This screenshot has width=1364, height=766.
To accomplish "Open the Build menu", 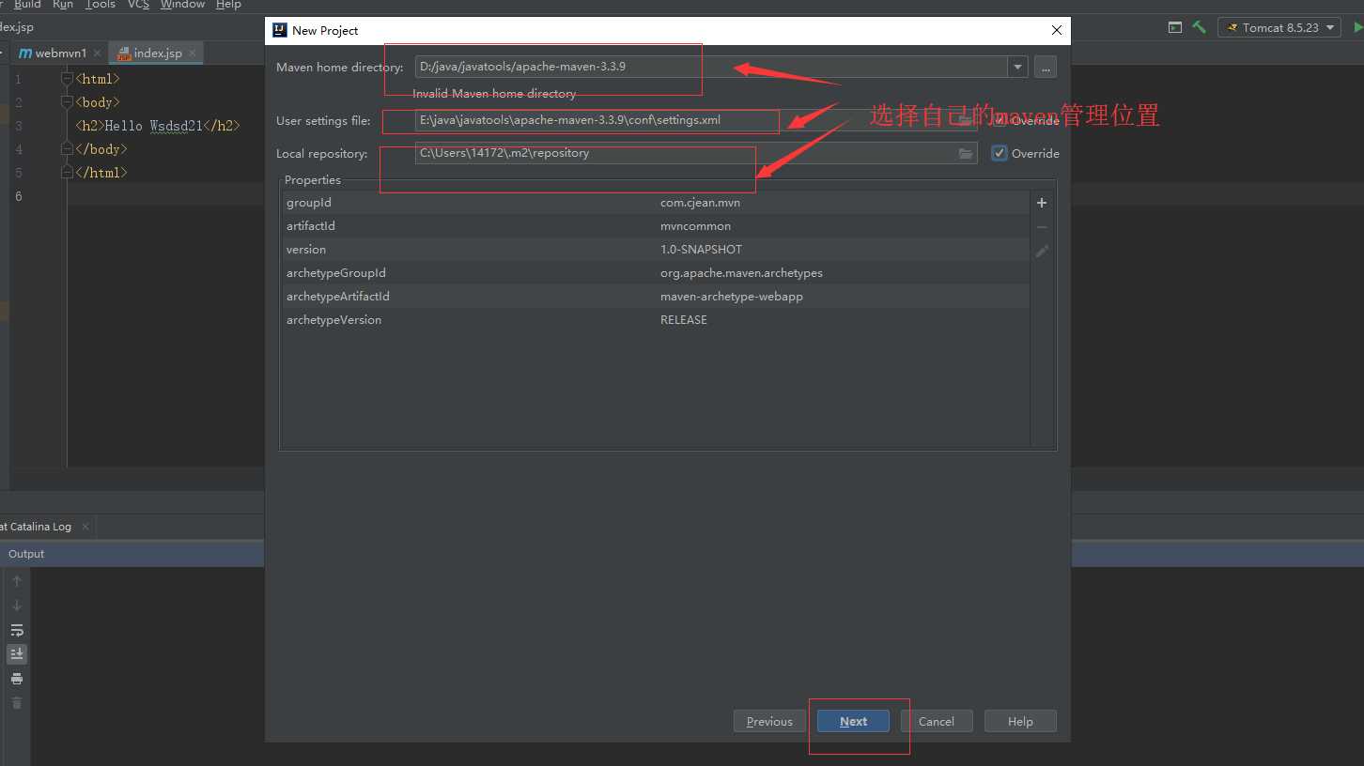I will click(27, 5).
